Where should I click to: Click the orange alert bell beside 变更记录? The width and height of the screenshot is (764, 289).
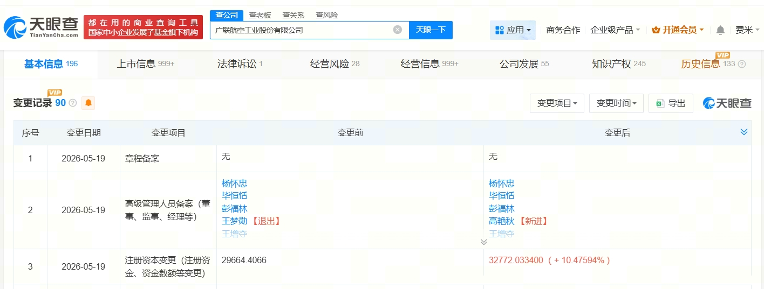[88, 103]
